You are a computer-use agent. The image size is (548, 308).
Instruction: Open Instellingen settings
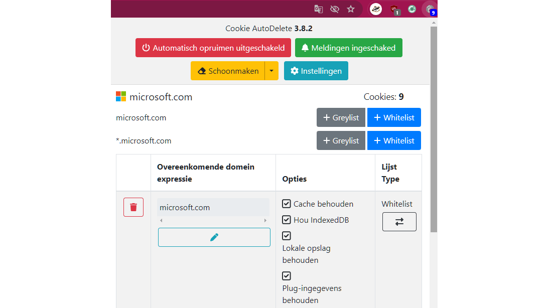tap(316, 71)
